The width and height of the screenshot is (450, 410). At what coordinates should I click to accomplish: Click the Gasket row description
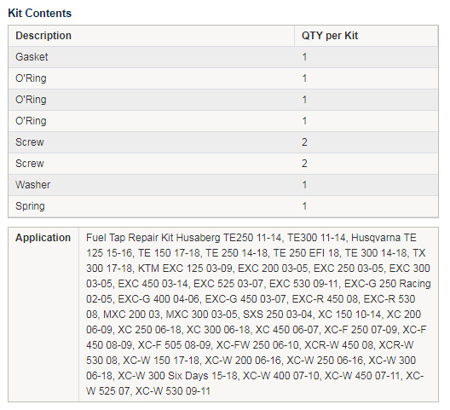[32, 57]
